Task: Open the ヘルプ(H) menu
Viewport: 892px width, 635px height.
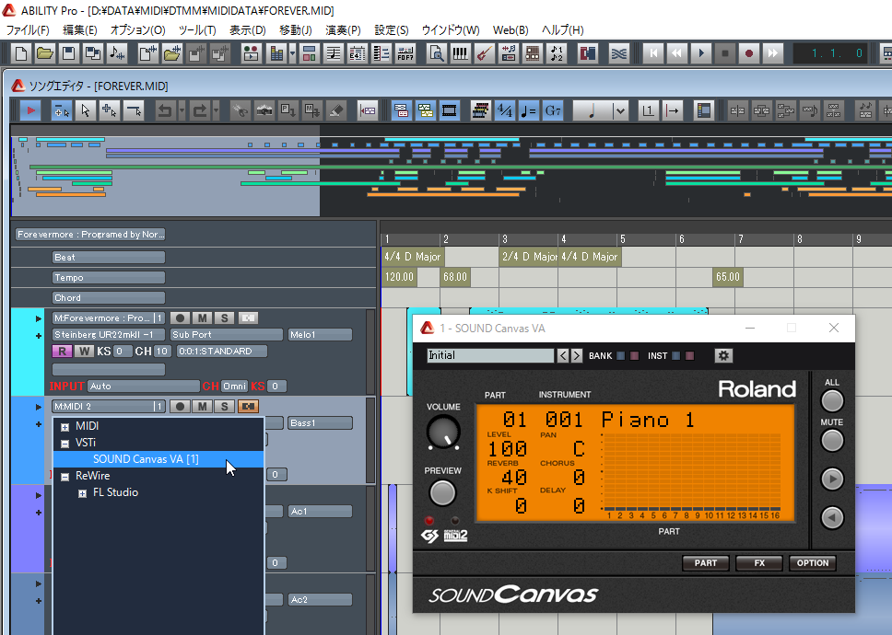Action: click(x=562, y=30)
